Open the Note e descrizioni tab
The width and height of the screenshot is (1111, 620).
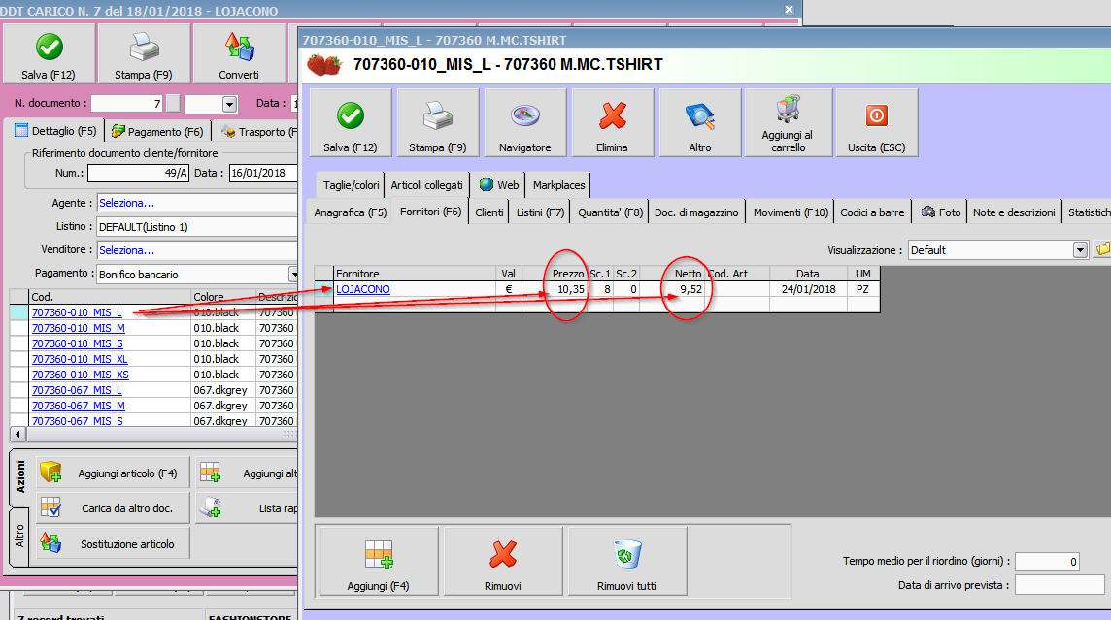point(1014,212)
